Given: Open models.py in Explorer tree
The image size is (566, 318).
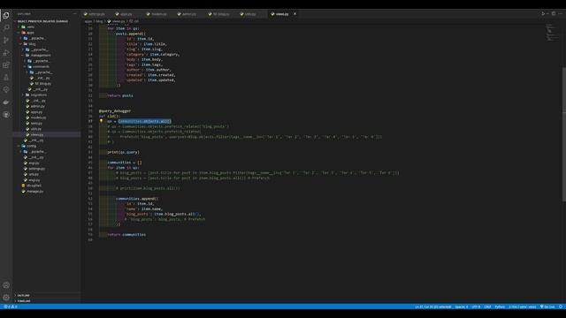Looking at the screenshot, I should [38, 117].
